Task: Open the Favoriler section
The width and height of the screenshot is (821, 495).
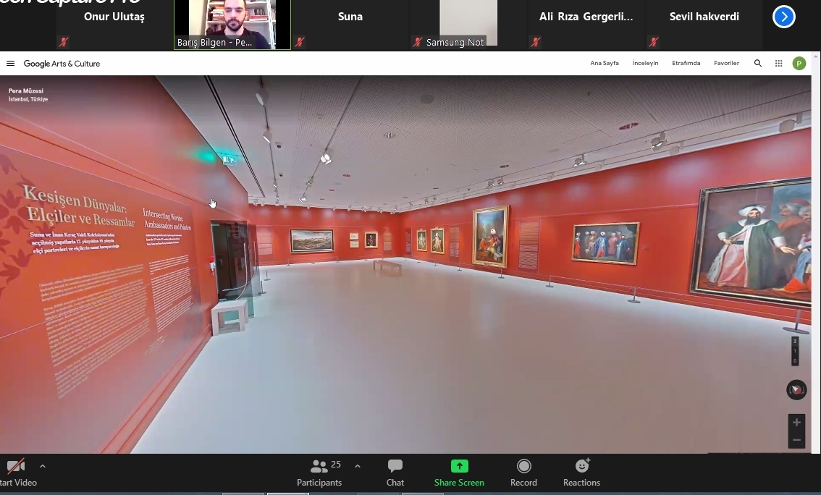Action: (x=726, y=63)
